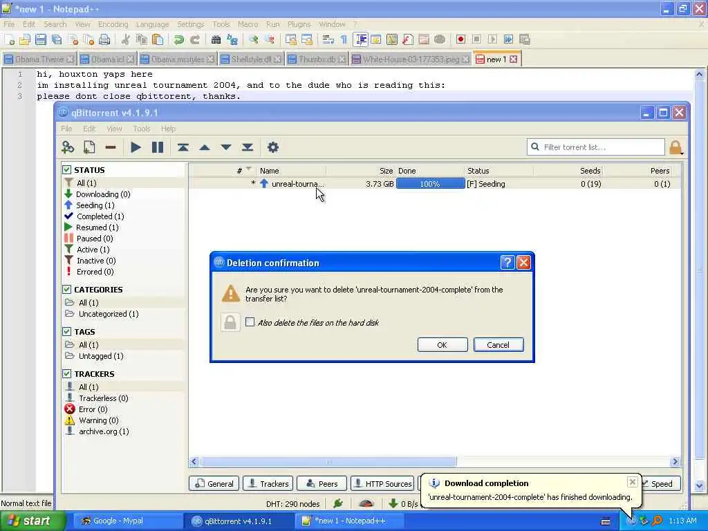The width and height of the screenshot is (708, 531).
Task: Open Notepad++ Encoding menu
Action: 113,24
